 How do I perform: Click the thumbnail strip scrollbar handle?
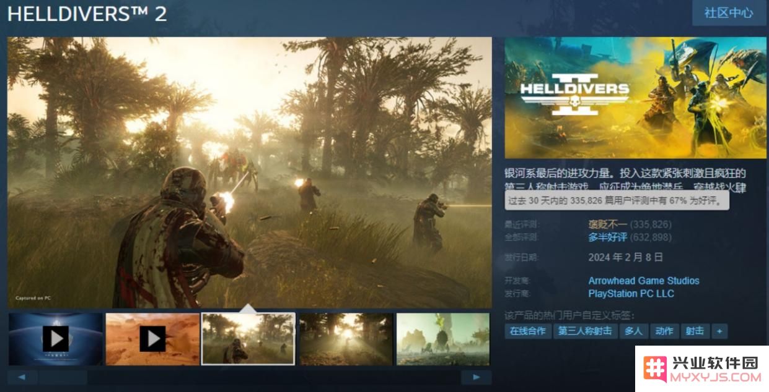(x=61, y=377)
